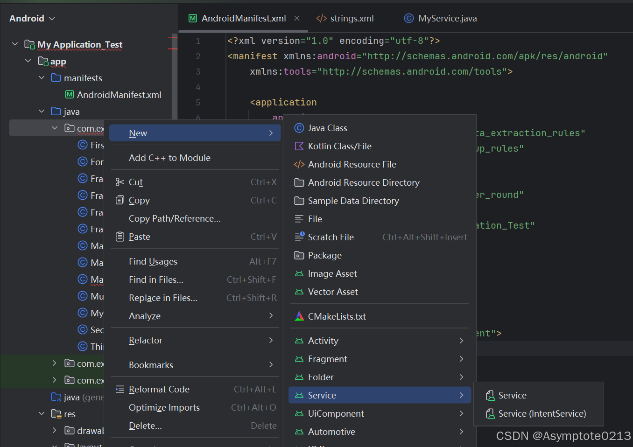Click the File icon in New submenu

click(x=299, y=219)
